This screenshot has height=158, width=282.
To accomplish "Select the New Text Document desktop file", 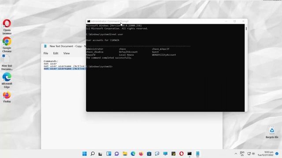I will 7,63.
